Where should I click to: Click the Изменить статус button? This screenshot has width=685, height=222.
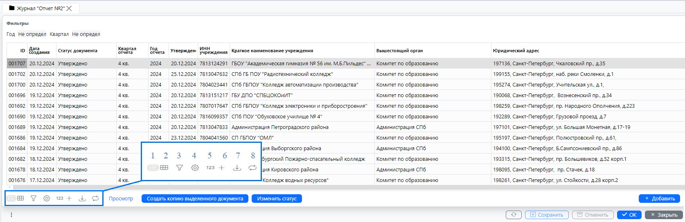[x=277, y=199]
